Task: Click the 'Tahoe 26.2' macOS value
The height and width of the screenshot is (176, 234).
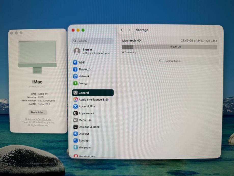Action: 44,104
